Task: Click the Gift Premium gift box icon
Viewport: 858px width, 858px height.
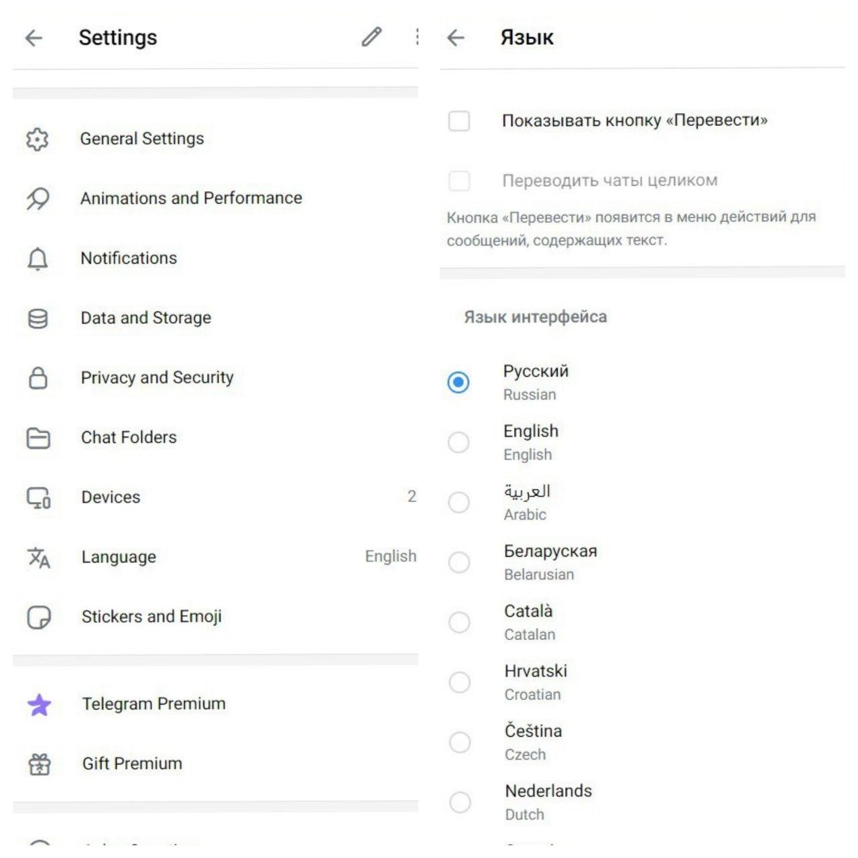Action: (38, 763)
